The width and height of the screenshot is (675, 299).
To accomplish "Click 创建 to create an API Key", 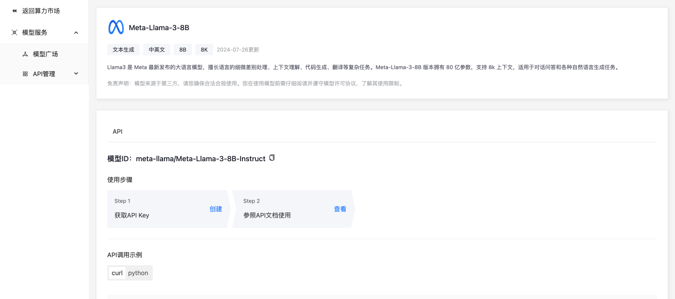I will pyautogui.click(x=216, y=209).
